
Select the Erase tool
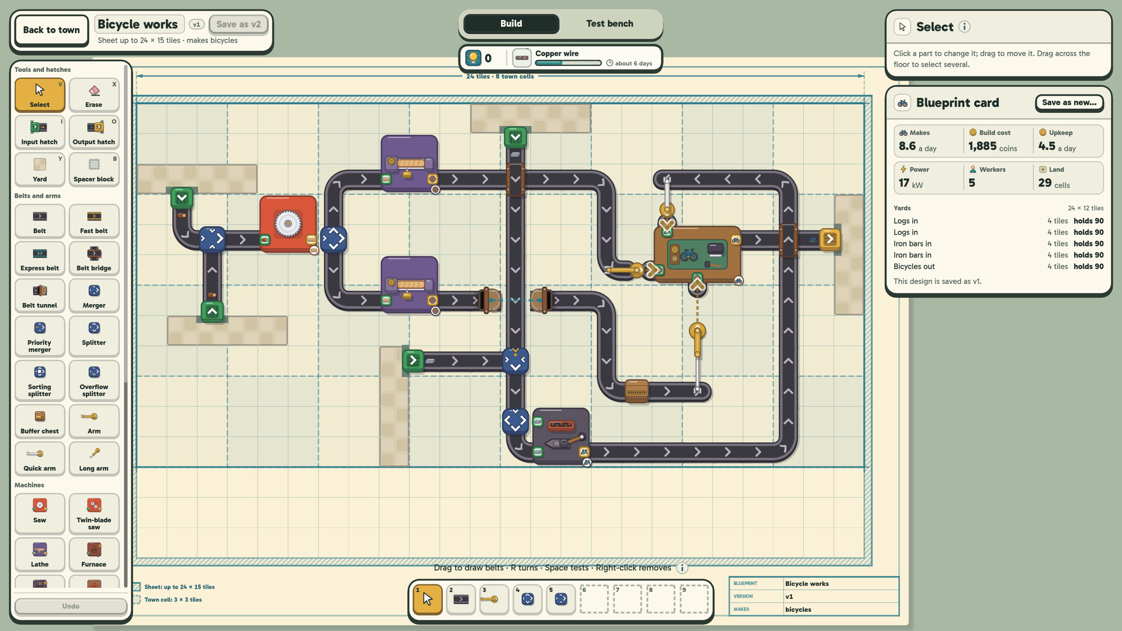tap(93, 95)
